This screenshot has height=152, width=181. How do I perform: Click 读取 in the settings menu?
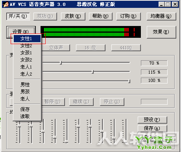27,116
